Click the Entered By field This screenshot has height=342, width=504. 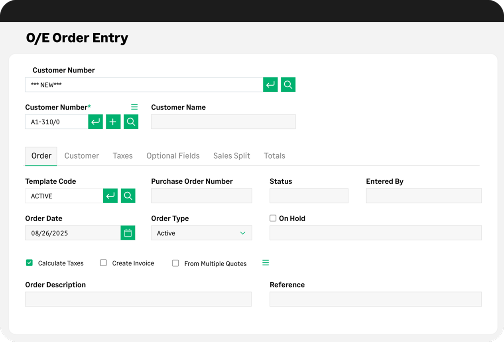pyautogui.click(x=424, y=196)
